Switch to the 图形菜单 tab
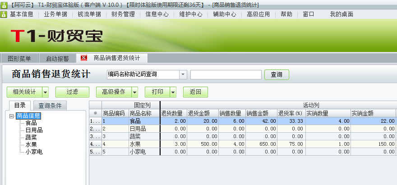 tap(19, 59)
